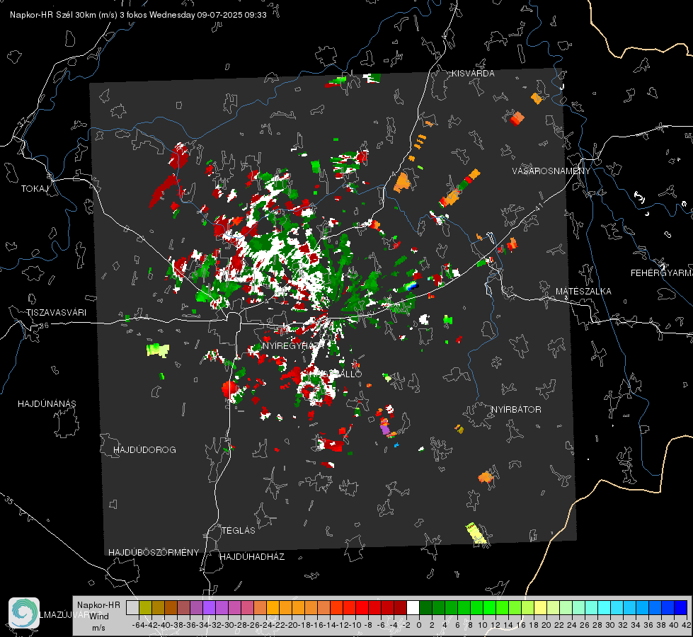Click the road number 41 label
The image size is (693, 637).
[x=538, y=206]
